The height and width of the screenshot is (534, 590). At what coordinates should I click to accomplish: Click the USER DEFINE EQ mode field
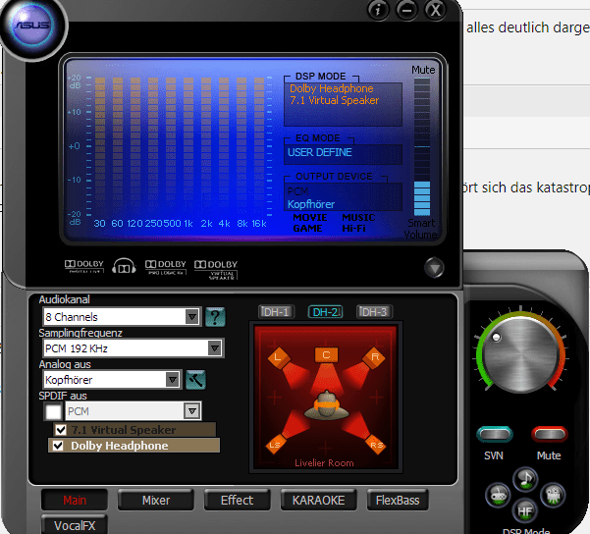pos(343,153)
